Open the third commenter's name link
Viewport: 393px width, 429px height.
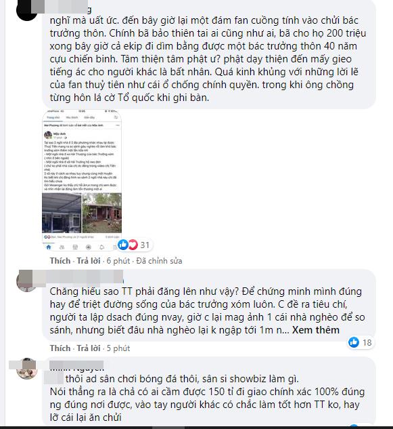point(77,366)
